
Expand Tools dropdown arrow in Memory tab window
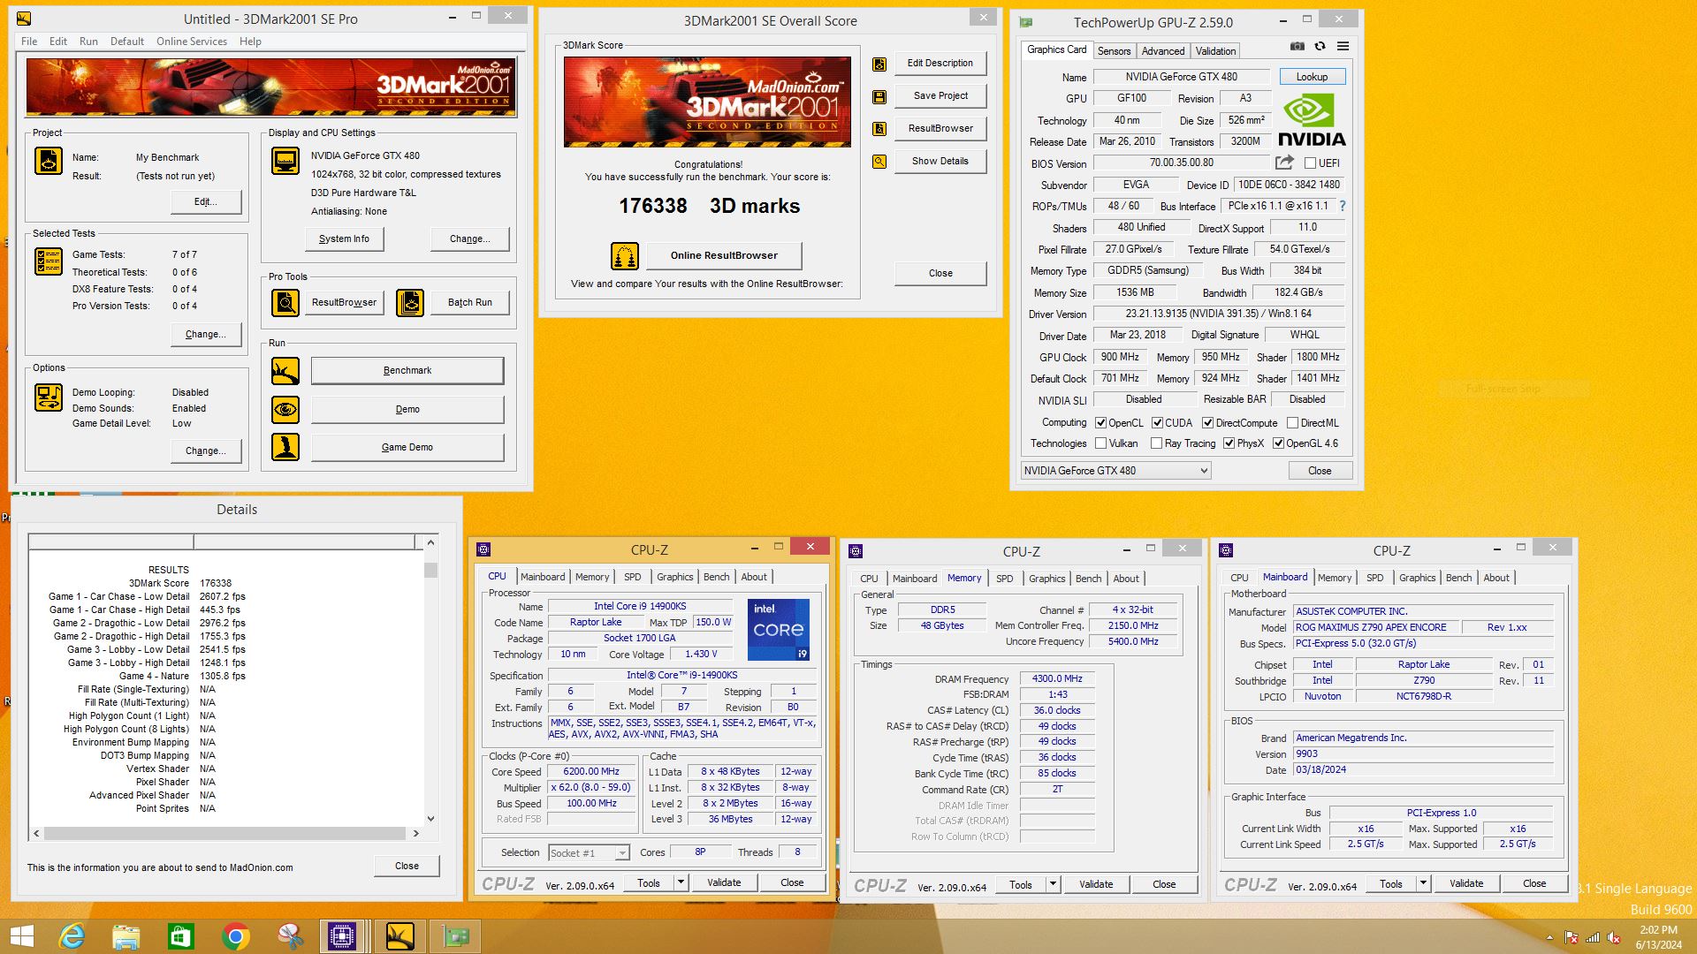[x=1053, y=884]
